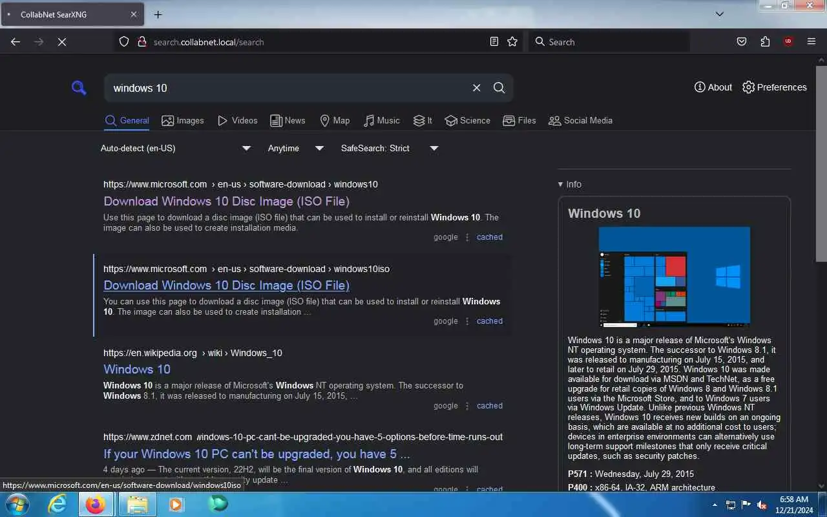The height and width of the screenshot is (517, 827).
Task: Open cached copy of windows10iso result
Action: 490,321
